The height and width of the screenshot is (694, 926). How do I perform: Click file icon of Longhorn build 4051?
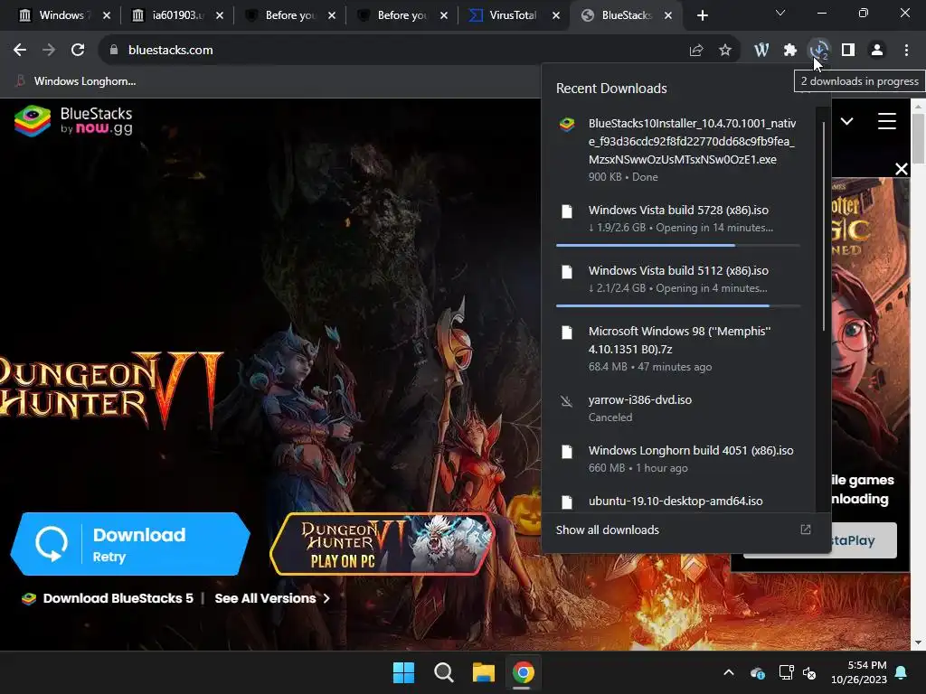click(x=567, y=452)
